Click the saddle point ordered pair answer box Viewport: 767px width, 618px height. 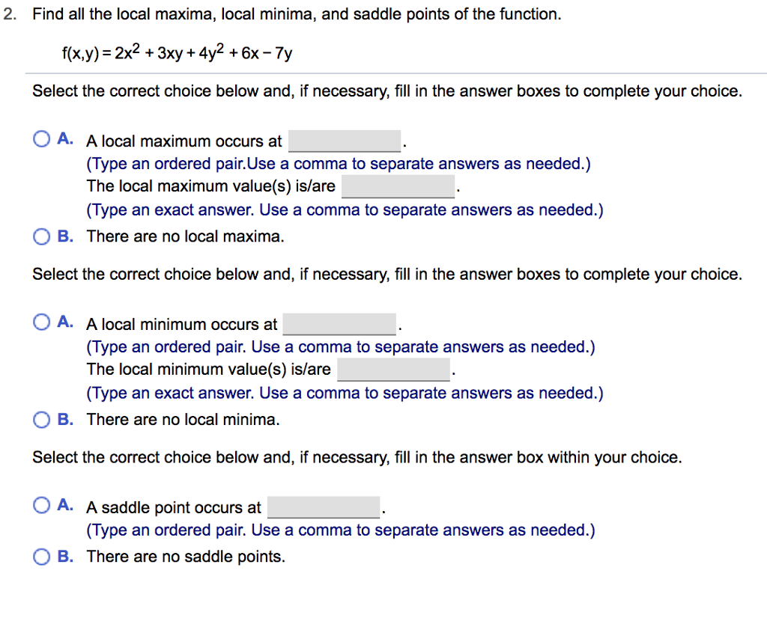(323, 507)
